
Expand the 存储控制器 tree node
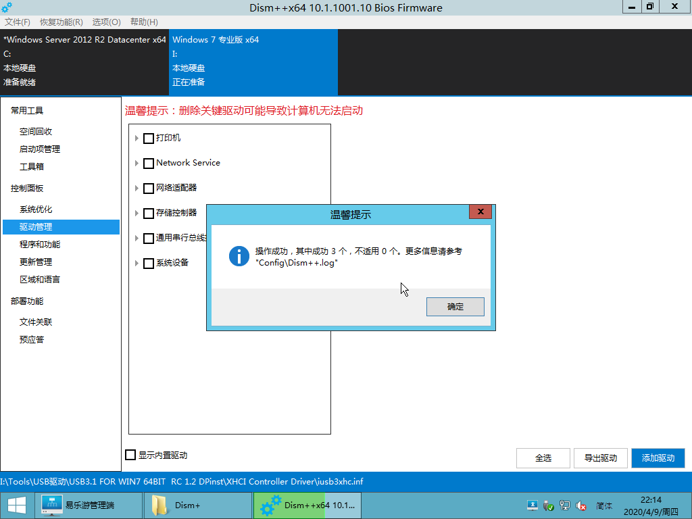[x=137, y=214]
